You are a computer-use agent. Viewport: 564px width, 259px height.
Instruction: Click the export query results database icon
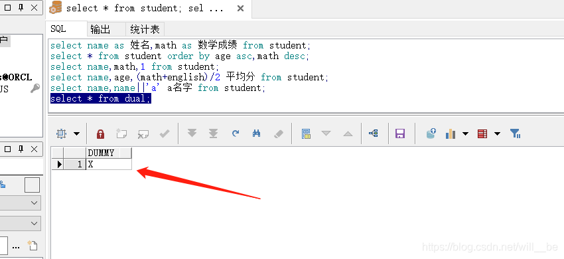(431, 133)
